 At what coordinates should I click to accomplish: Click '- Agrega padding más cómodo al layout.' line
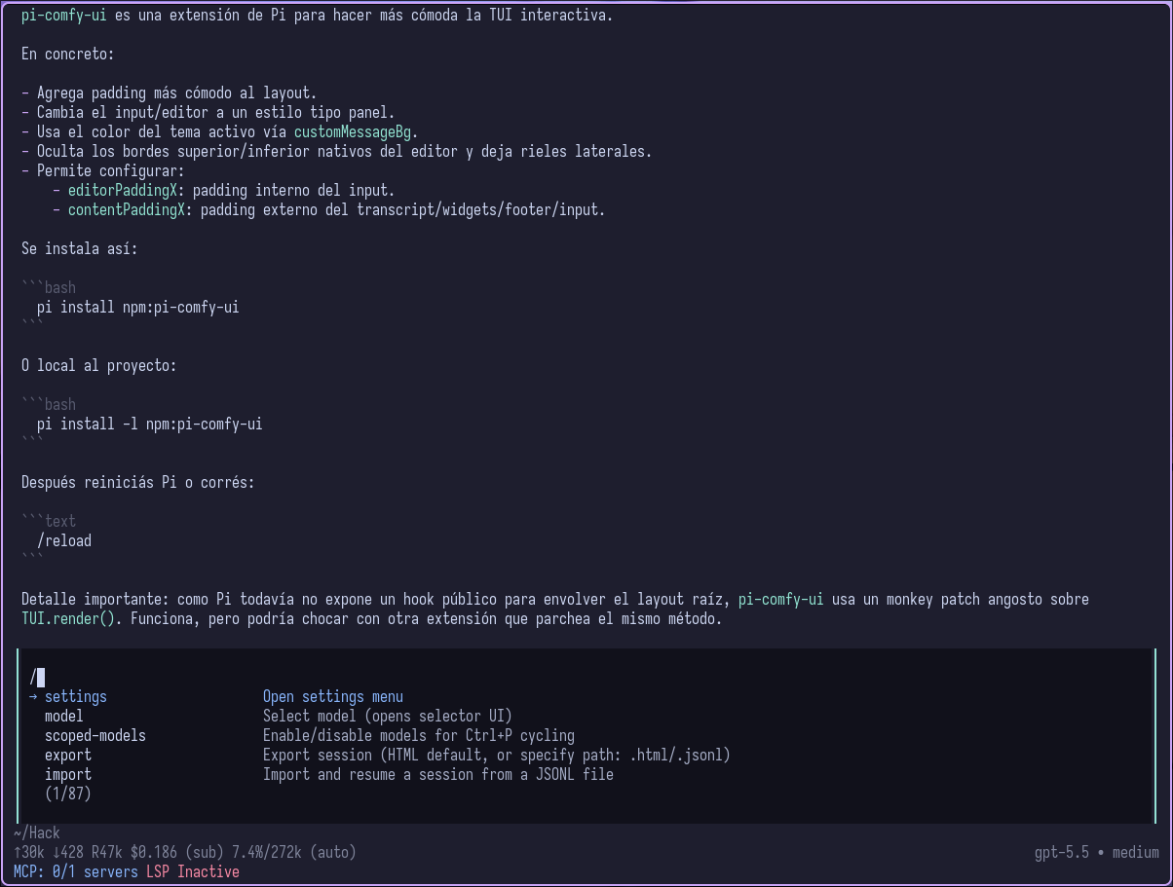pyautogui.click(x=170, y=93)
